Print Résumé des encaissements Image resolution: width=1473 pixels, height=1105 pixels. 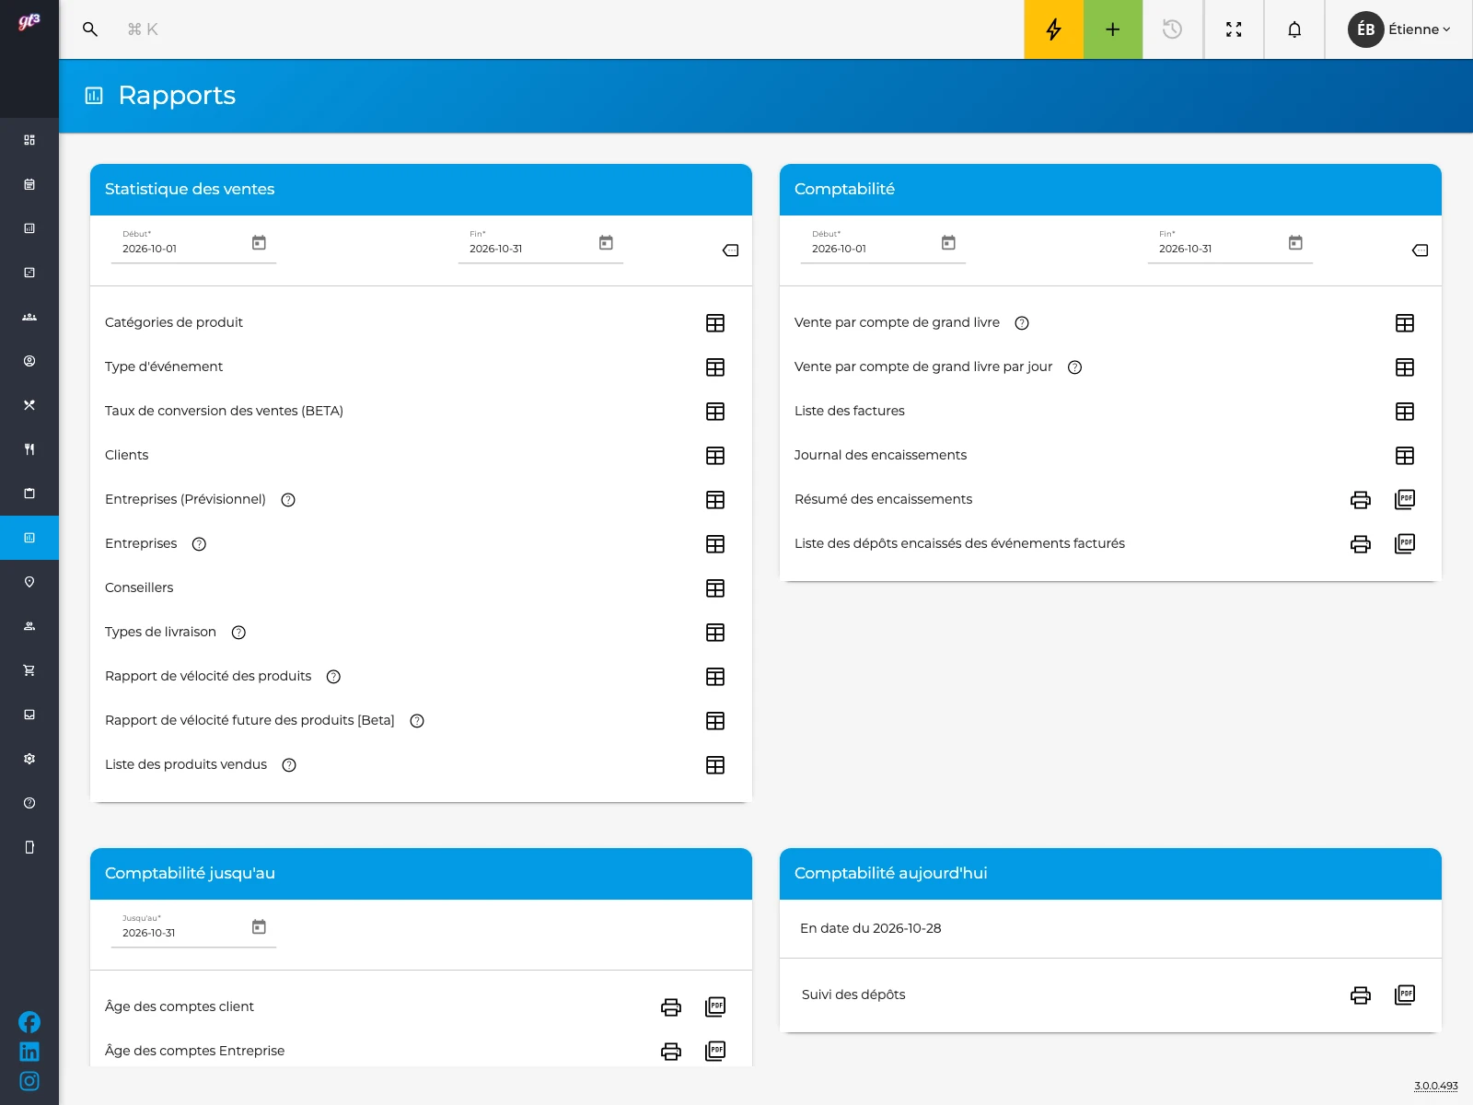coord(1361,500)
